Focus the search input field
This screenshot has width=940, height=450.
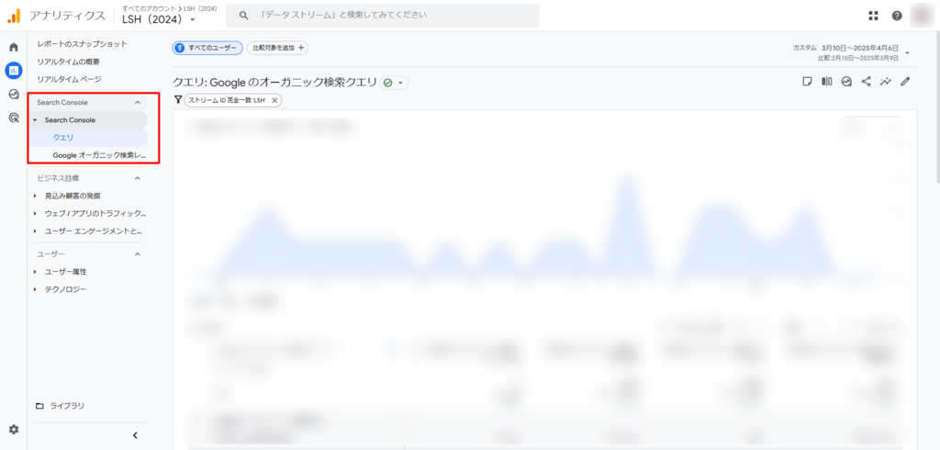[x=383, y=16]
